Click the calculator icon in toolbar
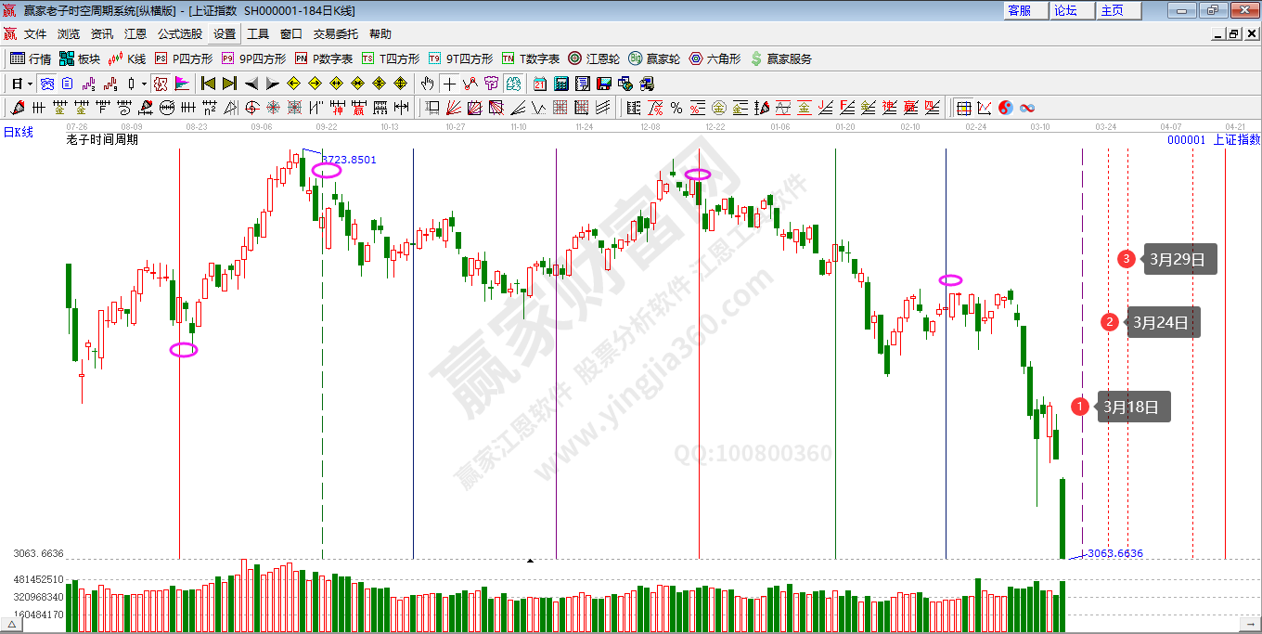The width and height of the screenshot is (1262, 634). (x=560, y=84)
